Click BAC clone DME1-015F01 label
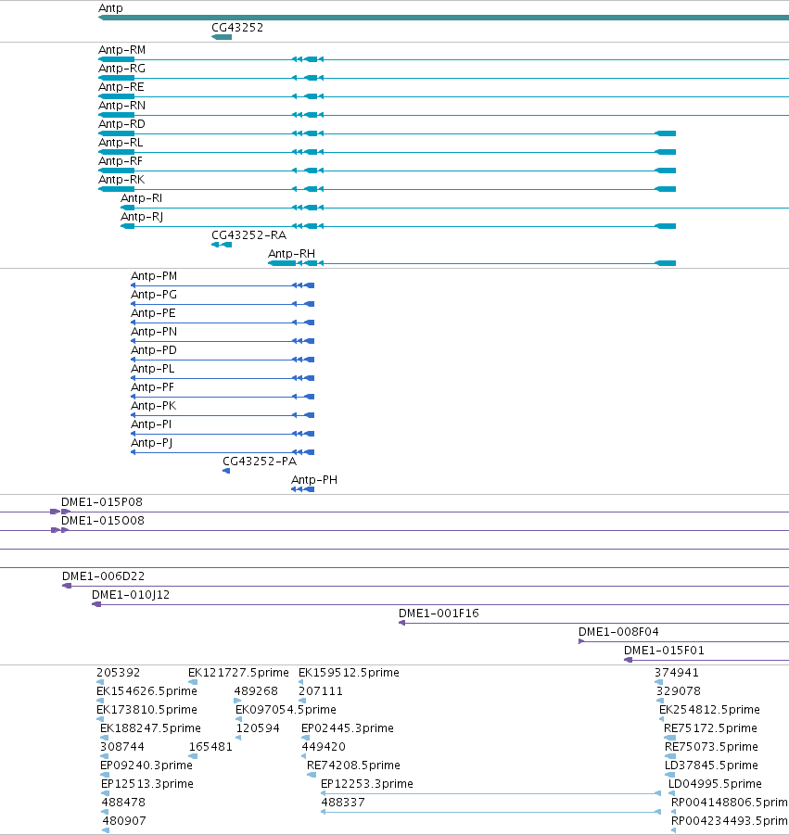This screenshot has height=835, width=789. [664, 651]
